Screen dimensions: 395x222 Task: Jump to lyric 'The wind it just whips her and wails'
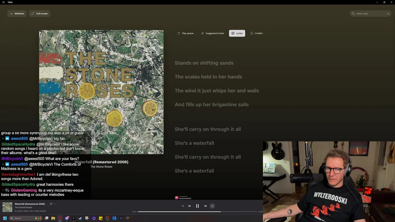point(217,91)
